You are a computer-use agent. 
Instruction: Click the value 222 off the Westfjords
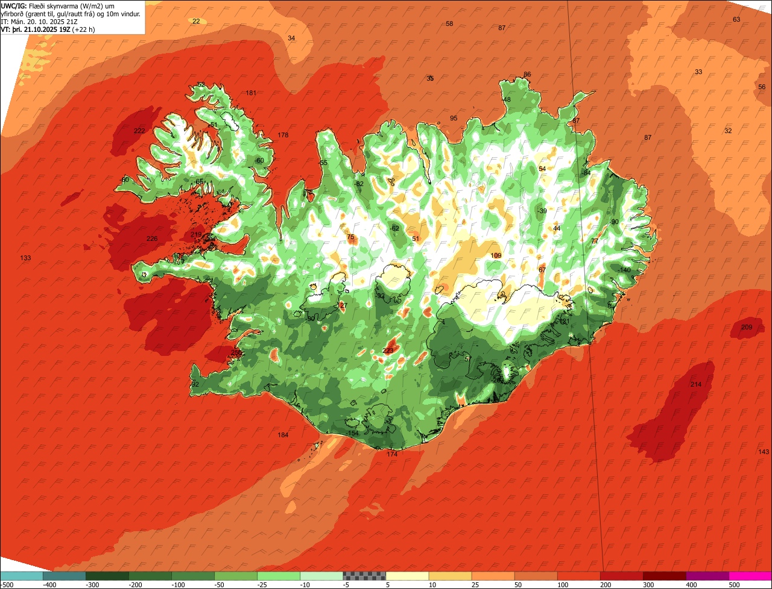tap(139, 131)
